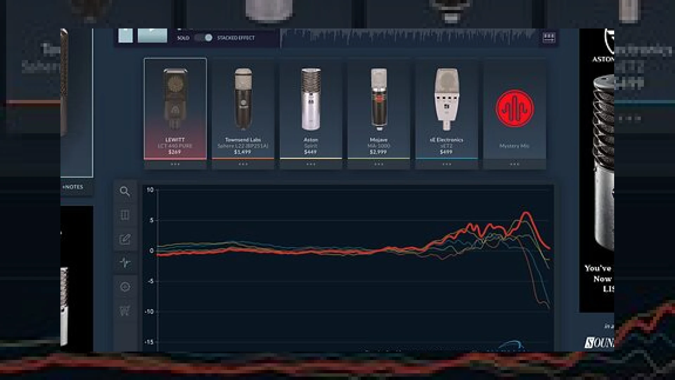Click the $449 price
The height and width of the screenshot is (380, 675).
310,152
